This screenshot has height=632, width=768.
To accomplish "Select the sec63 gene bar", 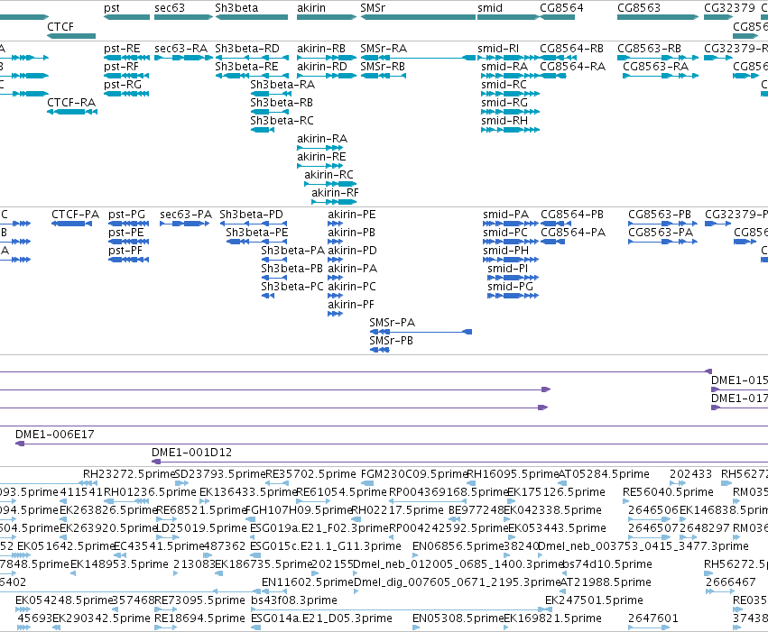I will click(184, 17).
